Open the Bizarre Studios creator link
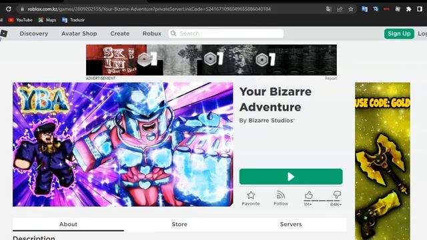Image resolution: width=427 pixels, height=240 pixels. pyautogui.click(x=271, y=121)
